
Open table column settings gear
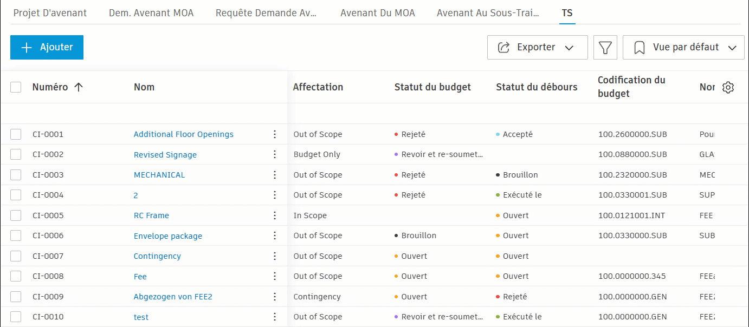728,88
